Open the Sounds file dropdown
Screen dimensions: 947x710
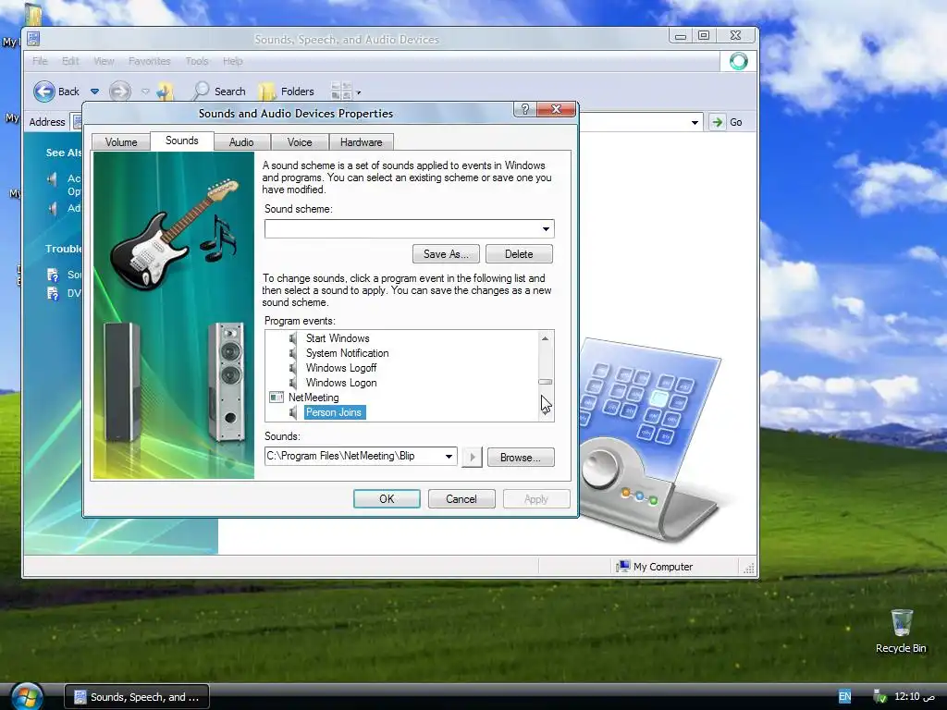(449, 457)
